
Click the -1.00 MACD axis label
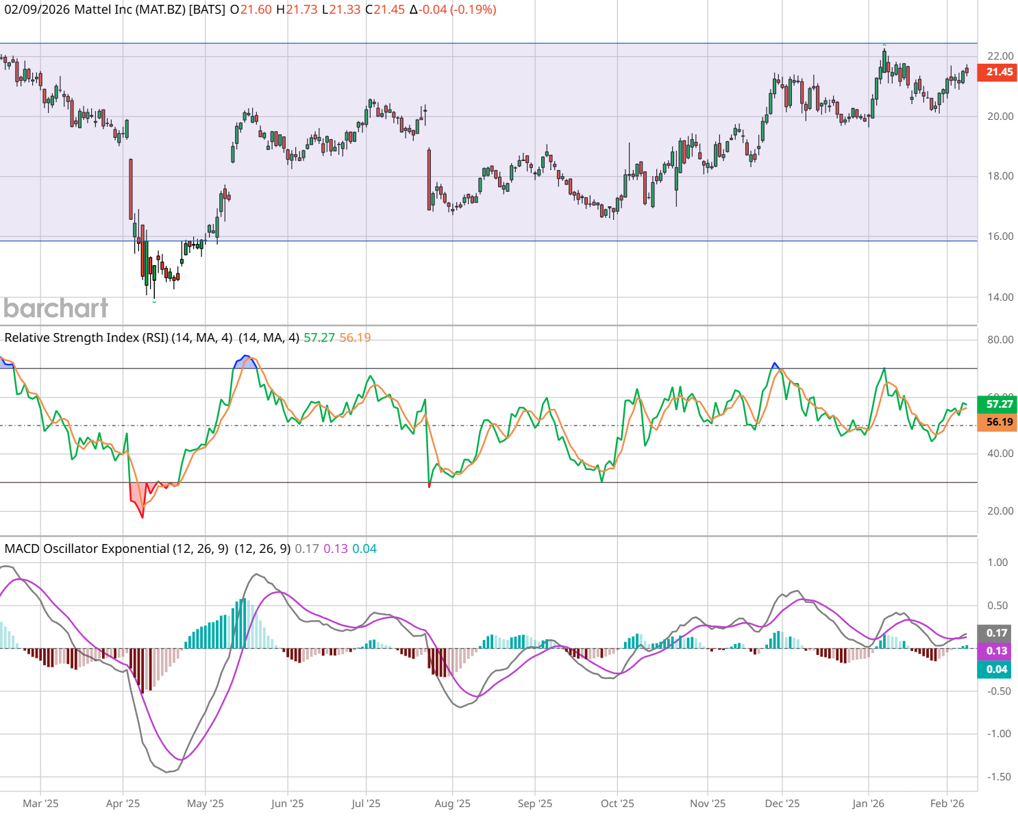coord(997,734)
